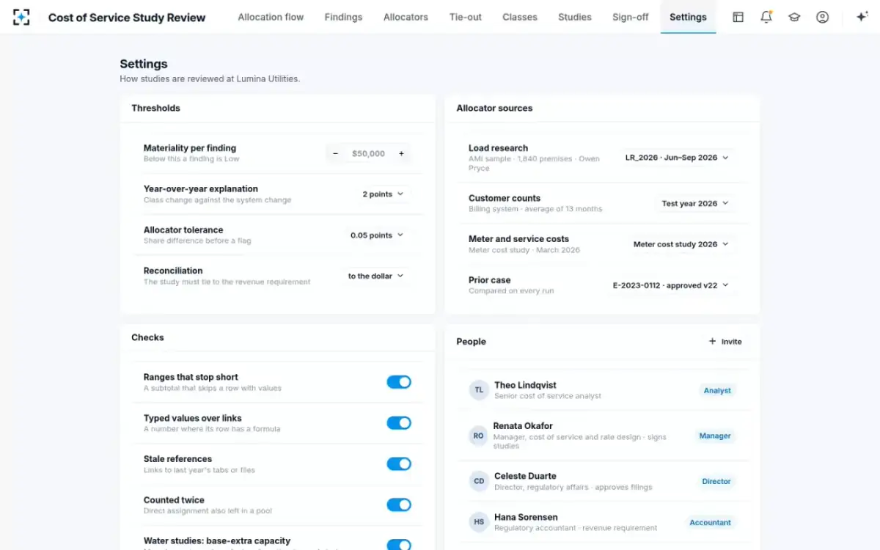Go to the Sign-off tab
Screen dimensions: 880x550
(x=631, y=17)
